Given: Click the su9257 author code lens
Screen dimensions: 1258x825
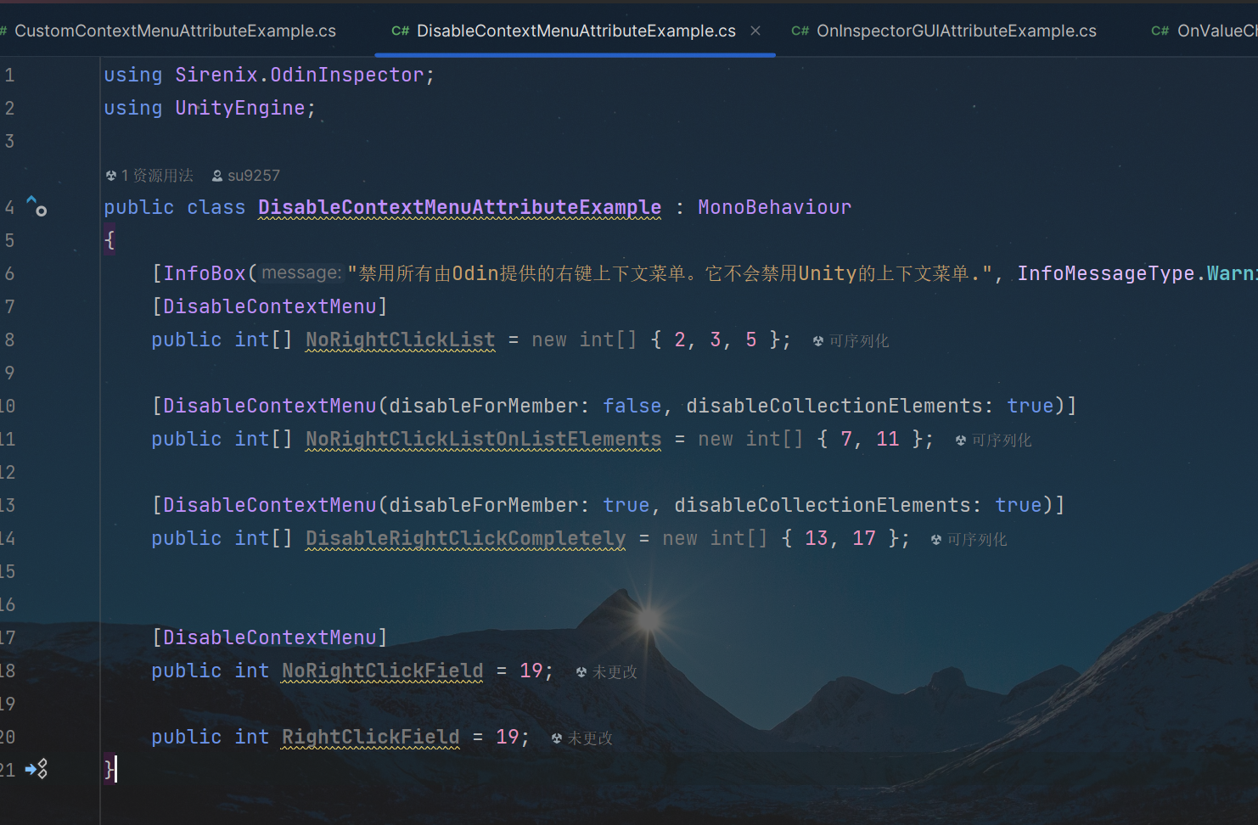Looking at the screenshot, I should [x=253, y=176].
